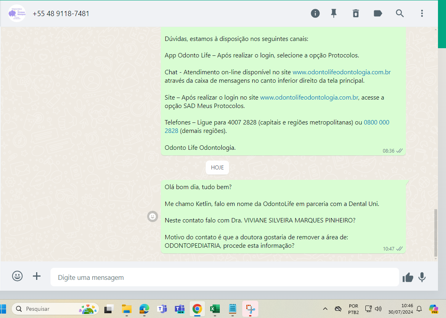Image resolution: width=446 pixels, height=318 pixels.
Task: Open the Snipping Tool taskbar icon
Action: 250,309
